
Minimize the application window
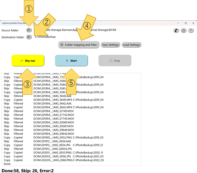pyautogui.click(x=178, y=23)
